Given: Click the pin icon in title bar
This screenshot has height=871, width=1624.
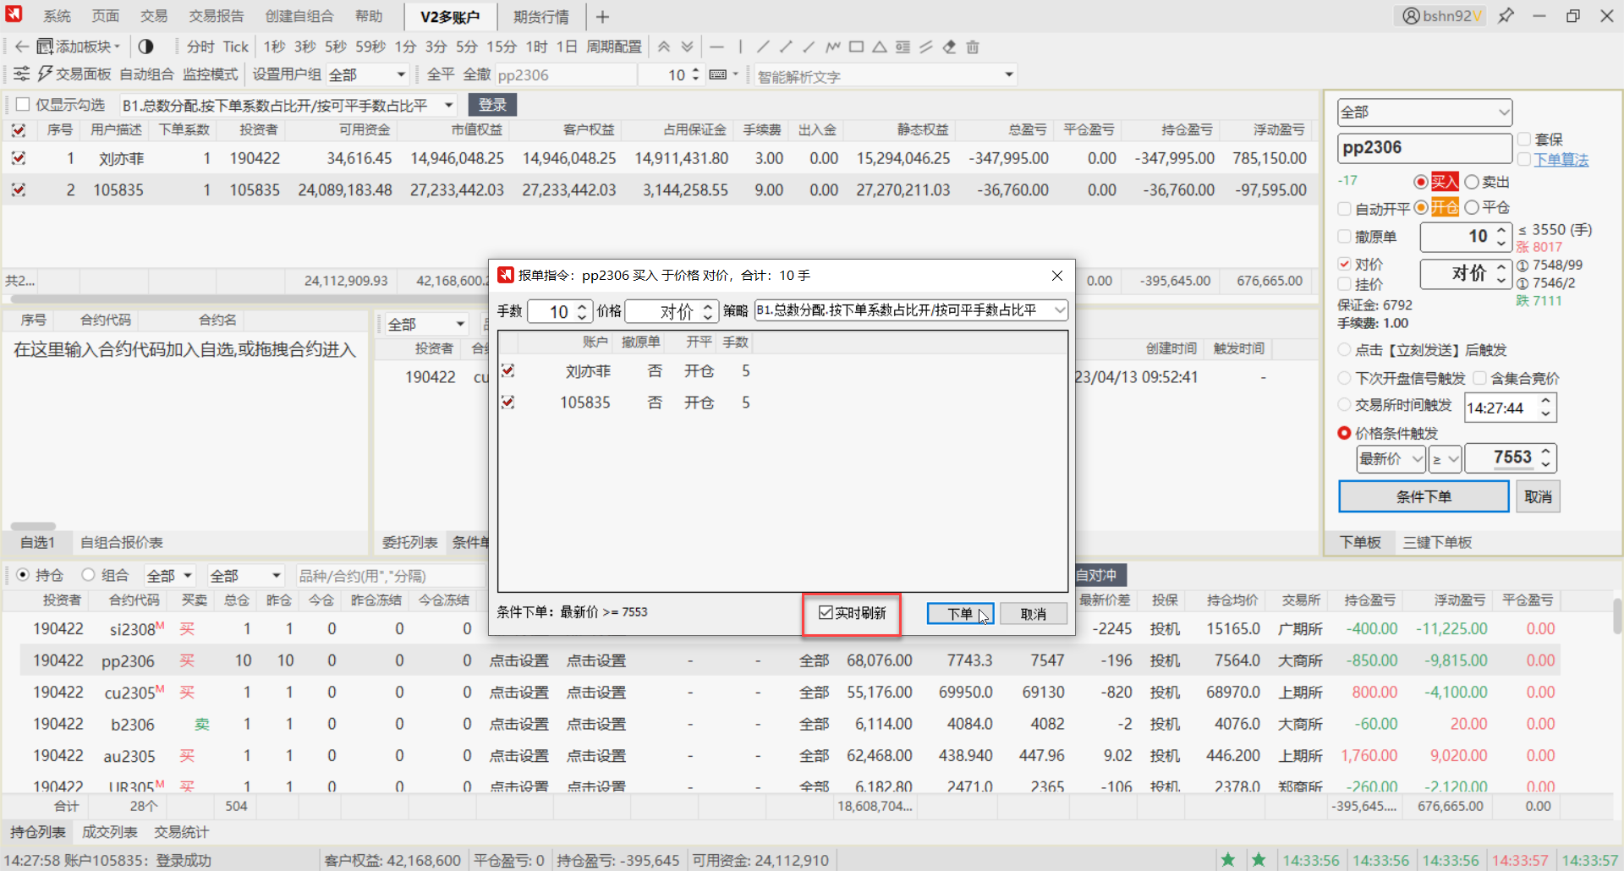Looking at the screenshot, I should pos(1506,16).
